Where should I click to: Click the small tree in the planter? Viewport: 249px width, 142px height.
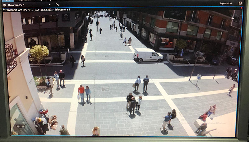(40, 53)
